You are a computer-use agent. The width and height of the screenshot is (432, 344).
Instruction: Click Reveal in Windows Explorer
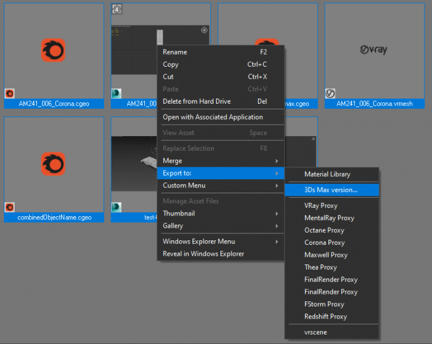(x=220, y=254)
